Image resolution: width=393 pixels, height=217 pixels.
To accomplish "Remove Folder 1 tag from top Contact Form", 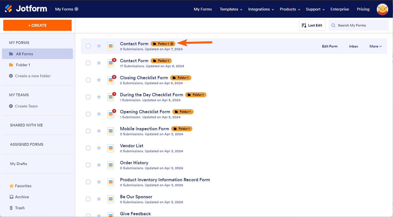I will (172, 44).
